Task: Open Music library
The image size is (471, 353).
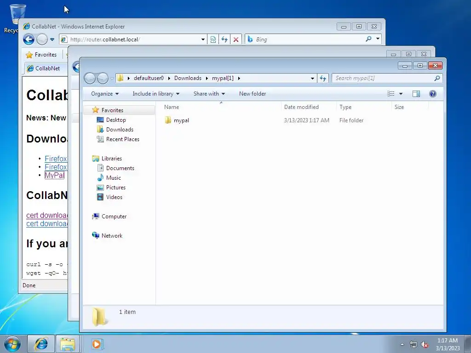Action: pos(113,178)
